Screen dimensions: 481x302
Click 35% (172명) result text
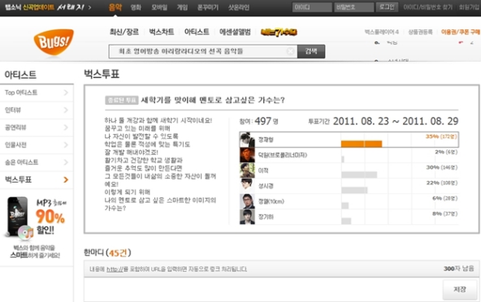(441, 136)
